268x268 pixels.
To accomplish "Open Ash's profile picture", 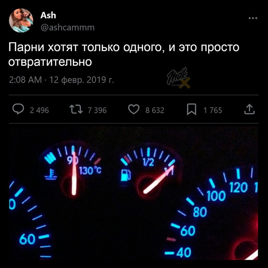I will [x=21, y=20].
